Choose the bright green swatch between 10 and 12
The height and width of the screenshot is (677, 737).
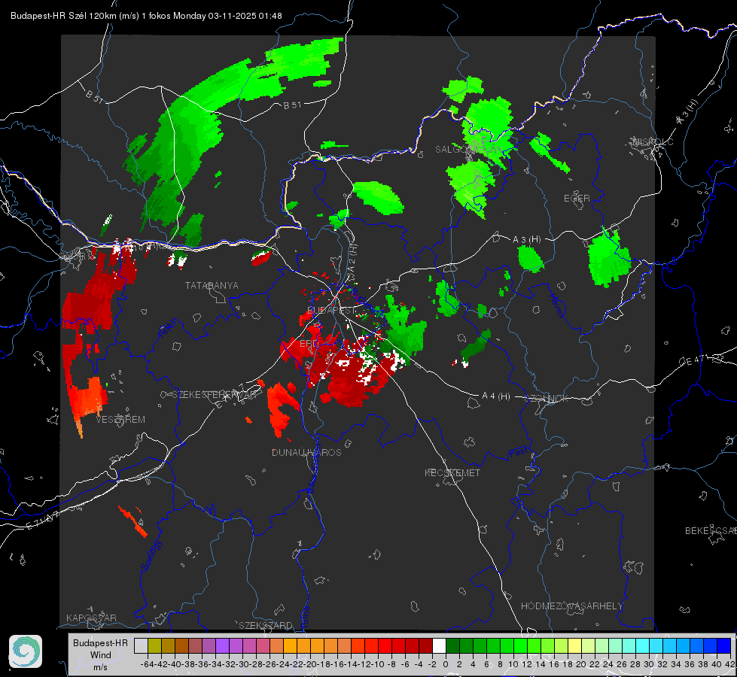coord(520,646)
